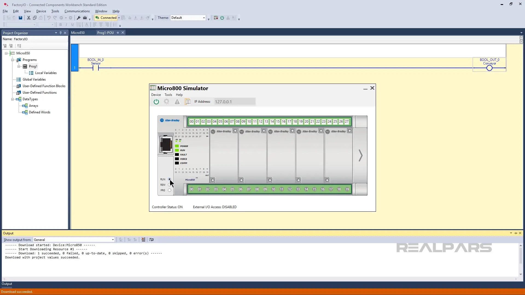Collapse the Prog1 tree node

[19, 66]
